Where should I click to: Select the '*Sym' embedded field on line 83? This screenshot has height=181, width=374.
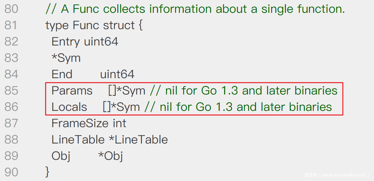pos(66,58)
